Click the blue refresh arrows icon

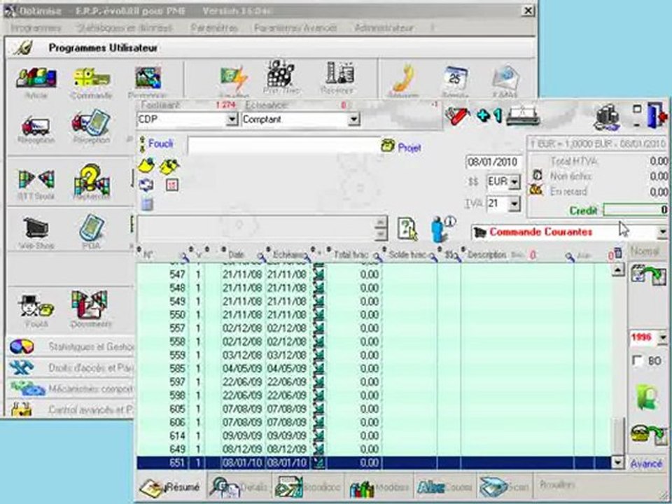146,185
